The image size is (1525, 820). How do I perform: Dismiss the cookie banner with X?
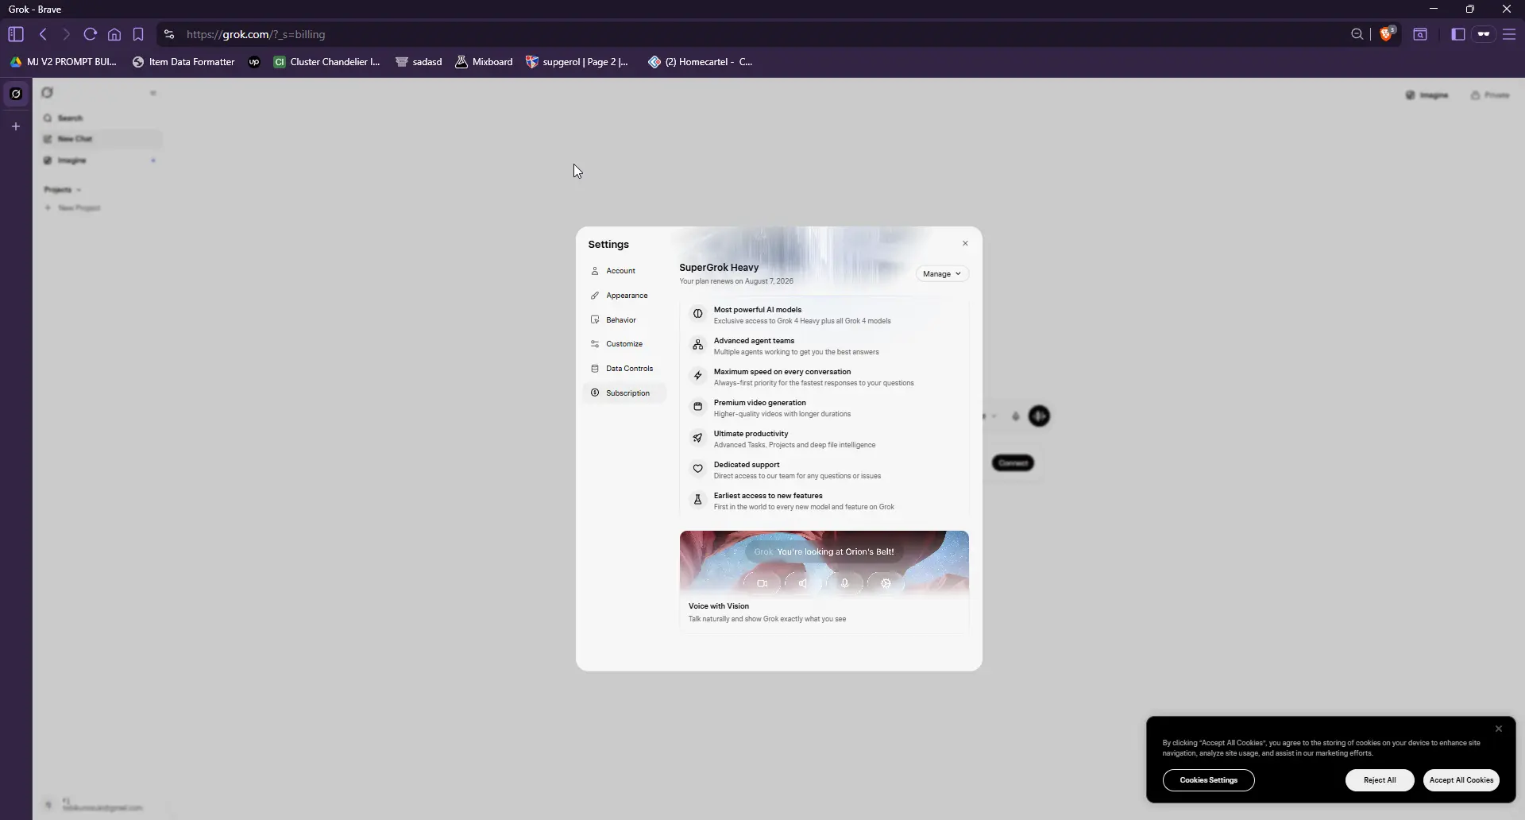tap(1499, 729)
